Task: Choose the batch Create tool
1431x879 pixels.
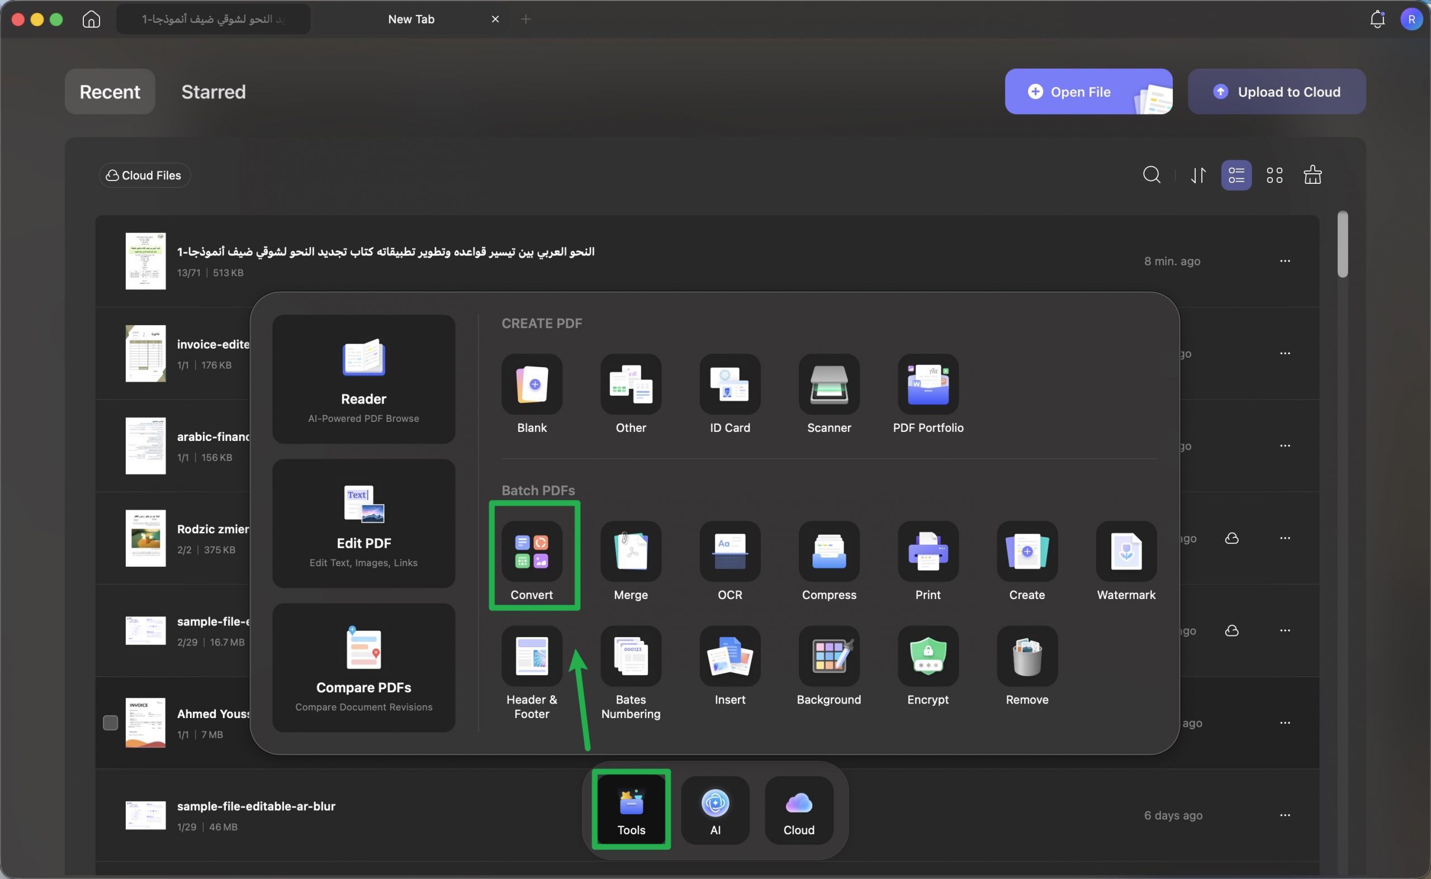Action: tap(1027, 561)
